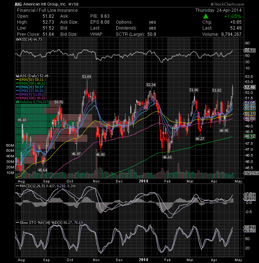Click the +1.65% percent change value
The height and width of the screenshot is (263, 259).
[x=233, y=16]
